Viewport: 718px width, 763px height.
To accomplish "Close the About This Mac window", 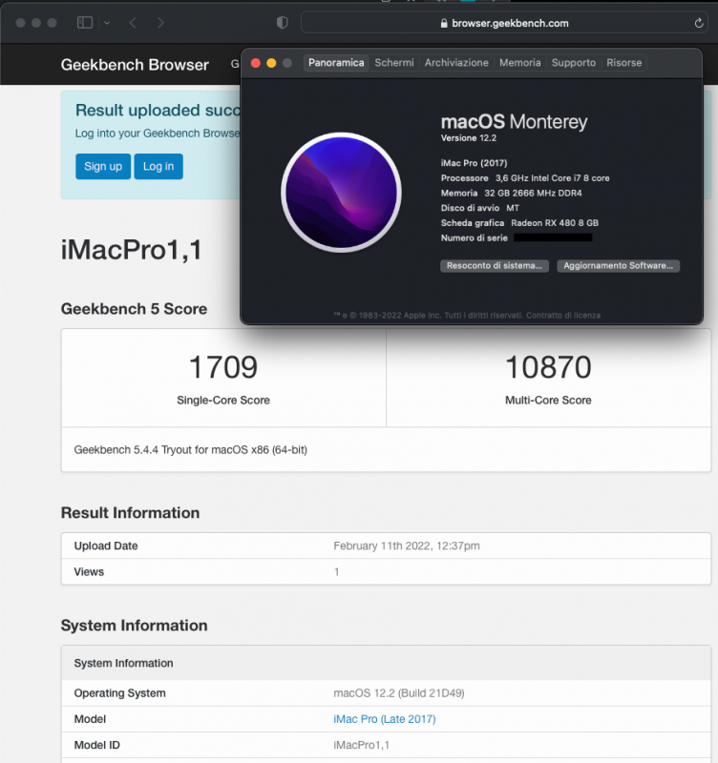I will point(255,63).
